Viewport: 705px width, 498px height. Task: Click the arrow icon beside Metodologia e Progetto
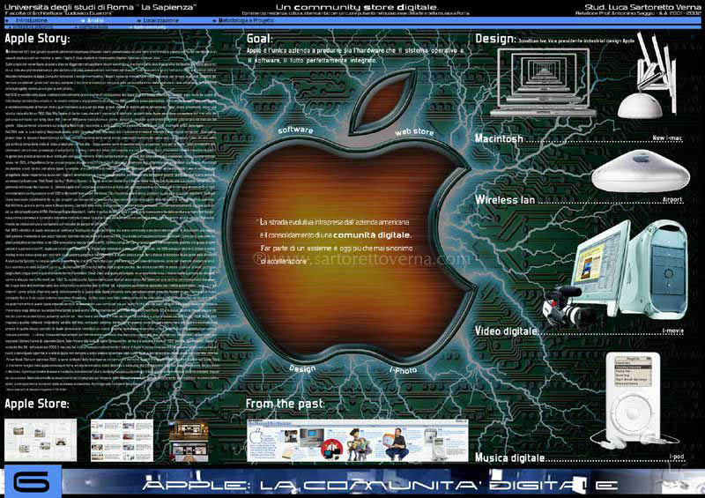[x=214, y=20]
